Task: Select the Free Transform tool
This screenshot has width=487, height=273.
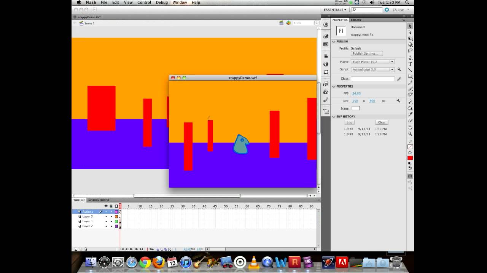Action: [x=410, y=38]
